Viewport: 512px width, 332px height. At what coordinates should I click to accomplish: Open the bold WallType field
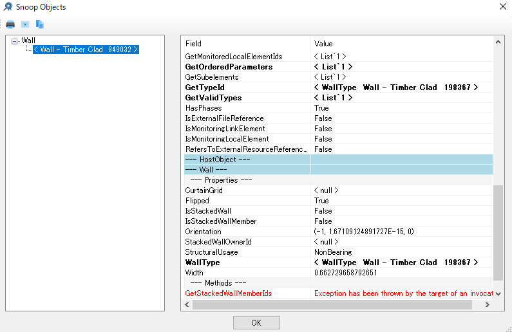tap(202, 263)
